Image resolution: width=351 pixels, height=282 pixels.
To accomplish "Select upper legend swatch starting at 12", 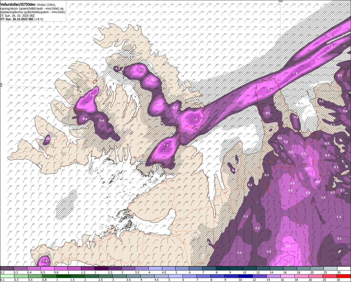I will coord(263,268).
